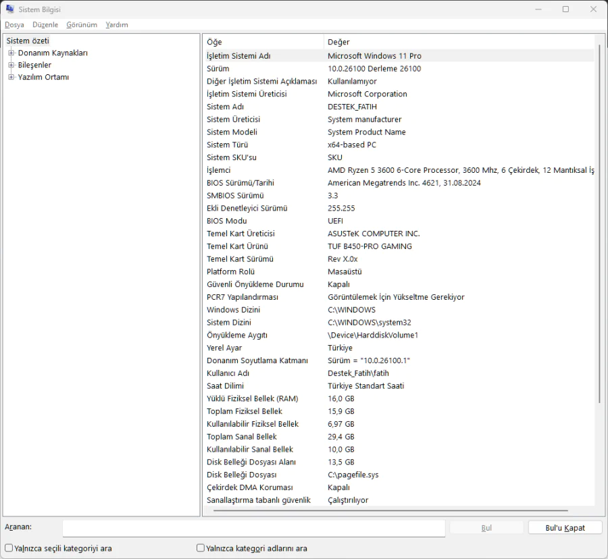
Task: Expand the Bileşenler tree node
Action: tap(11, 65)
